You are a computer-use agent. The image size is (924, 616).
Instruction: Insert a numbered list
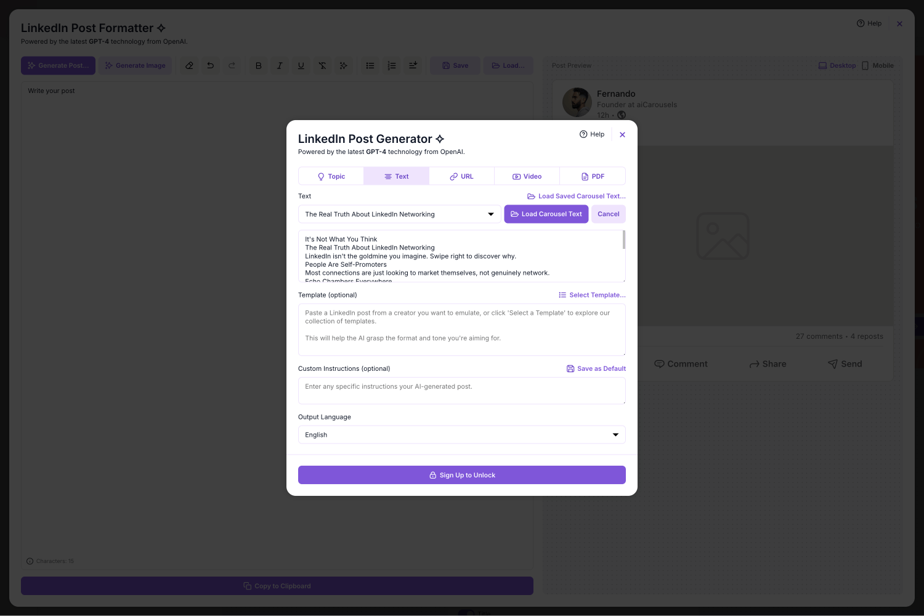point(392,65)
